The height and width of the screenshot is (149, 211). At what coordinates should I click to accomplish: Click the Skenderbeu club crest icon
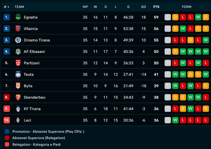18,97
